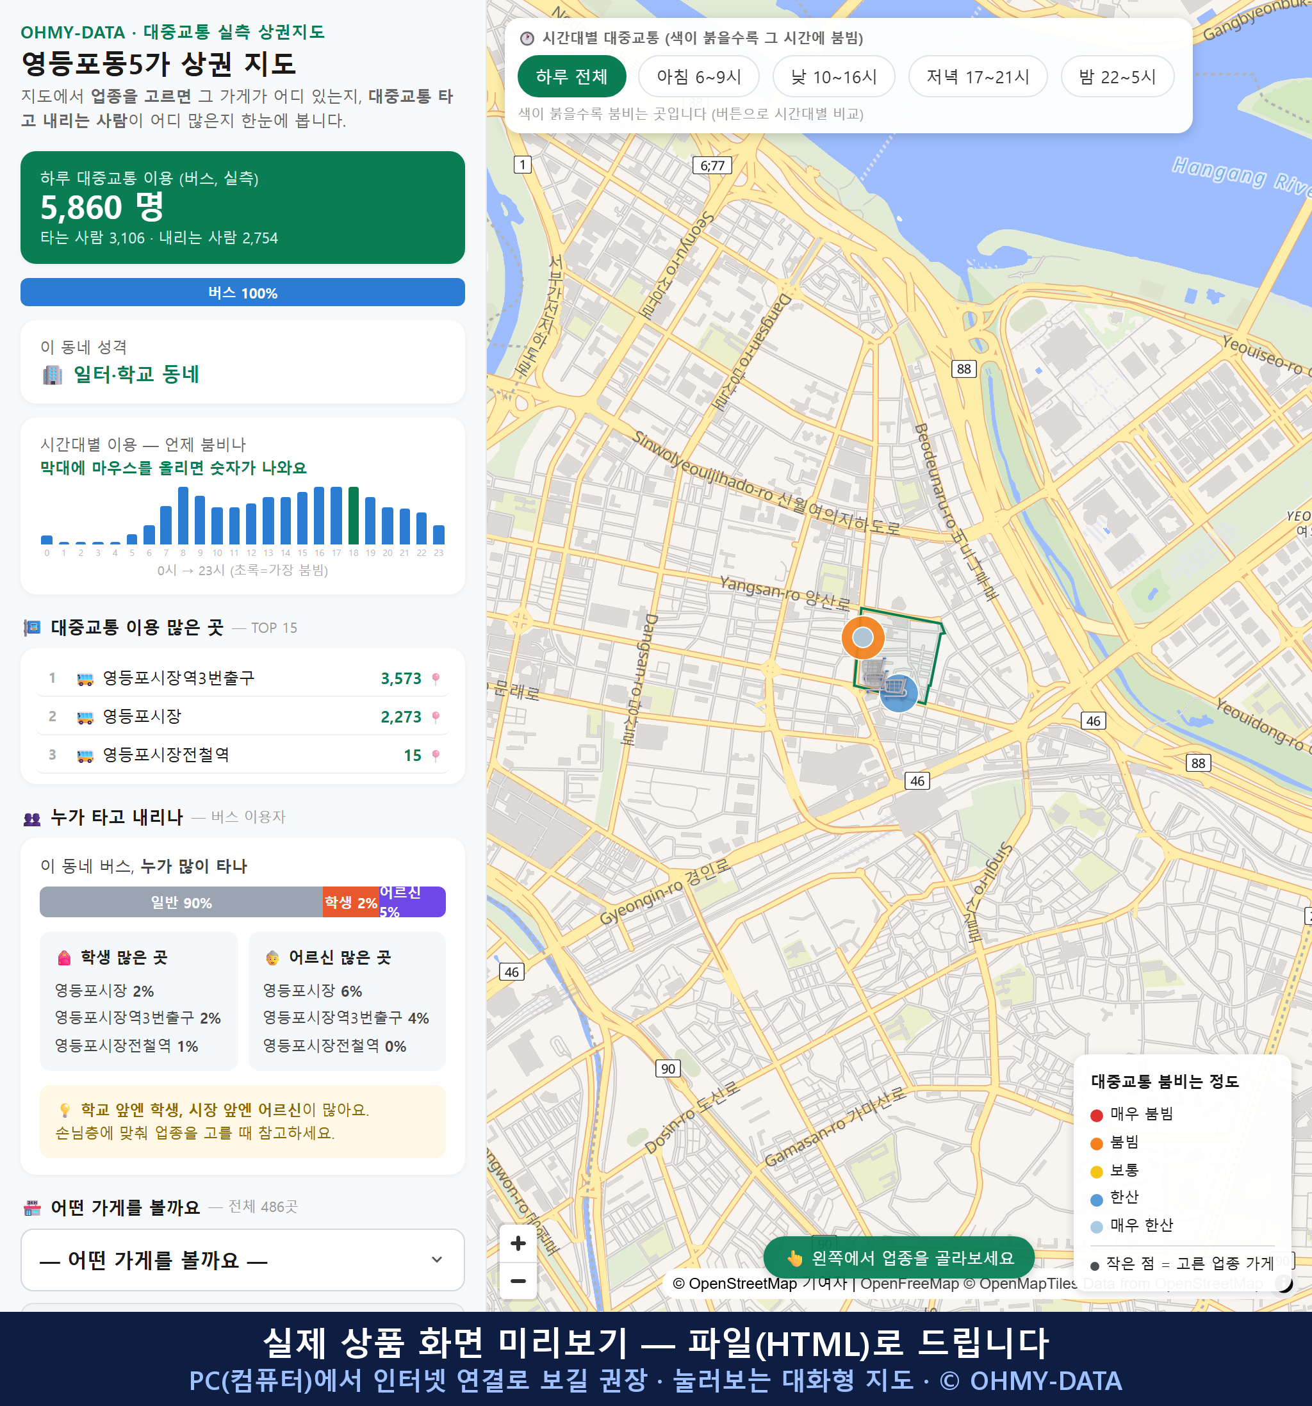Click 영등포시장 6% in elderly list
The height and width of the screenshot is (1406, 1312).
(x=313, y=991)
